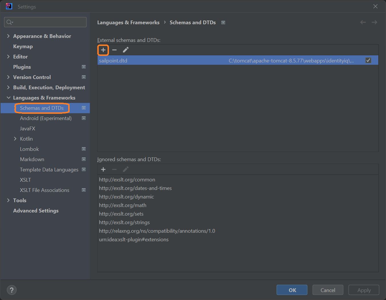The width and height of the screenshot is (386, 300).
Task: Click Schemas and DTDs breadcrumb label
Action: click(193, 23)
